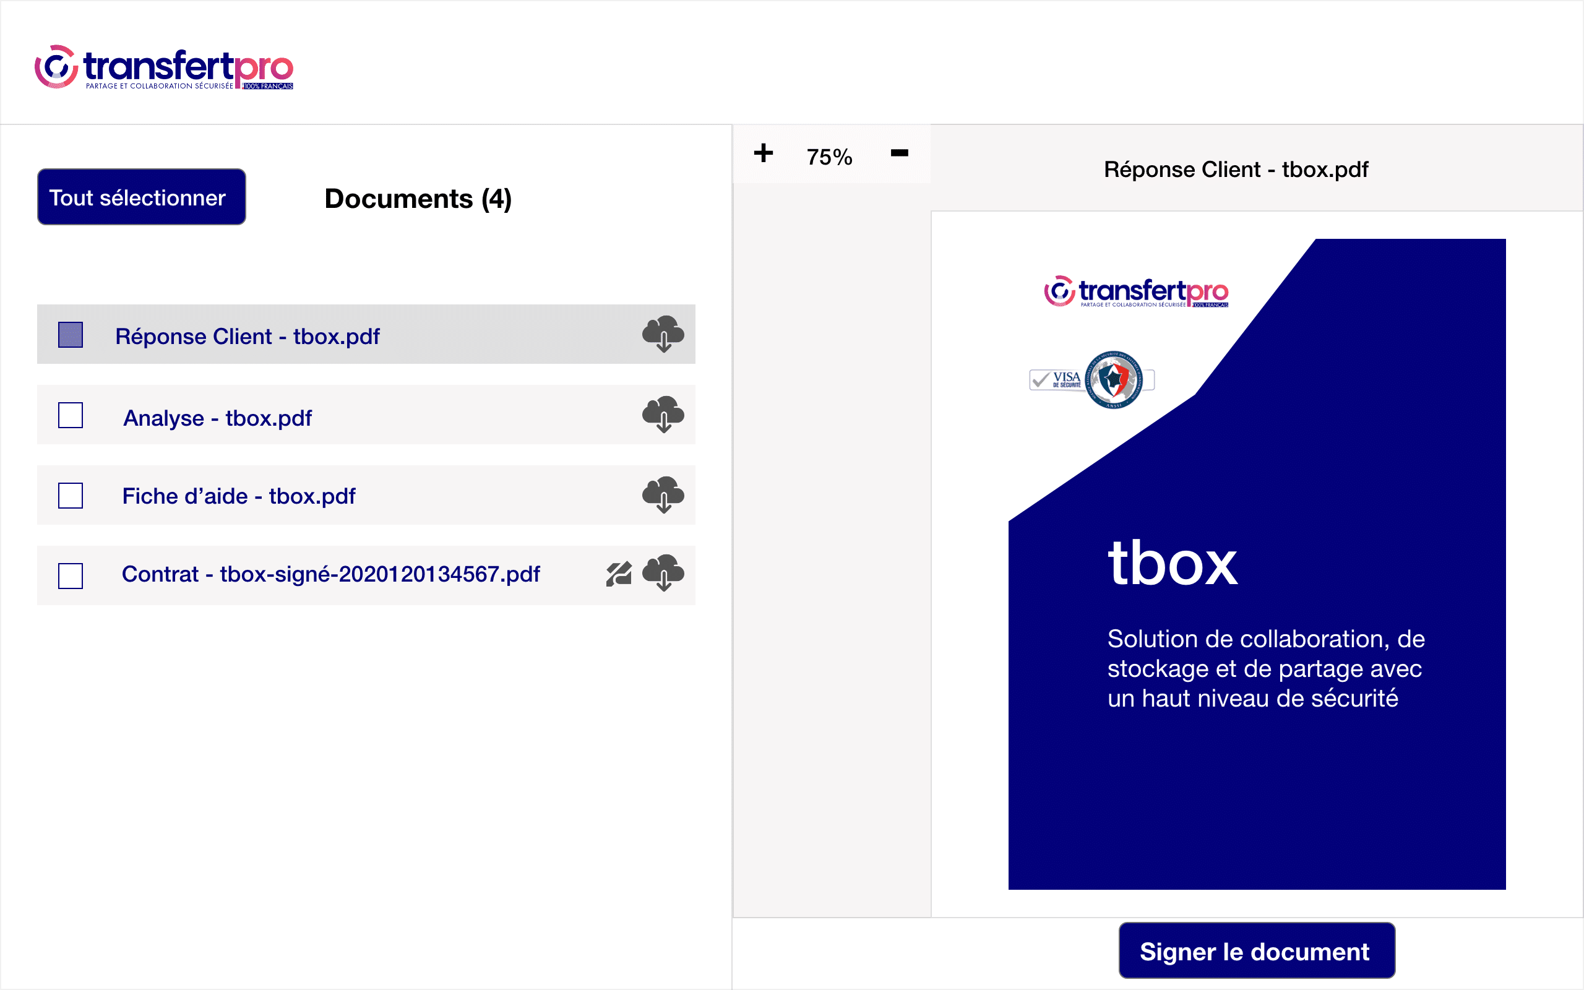Download Analyse - tbox.pdf via cloud icon
The image size is (1584, 990).
(663, 415)
